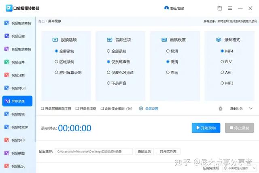Pick FLV as recording format
This screenshot has height=173, width=259.
(x=222, y=62)
